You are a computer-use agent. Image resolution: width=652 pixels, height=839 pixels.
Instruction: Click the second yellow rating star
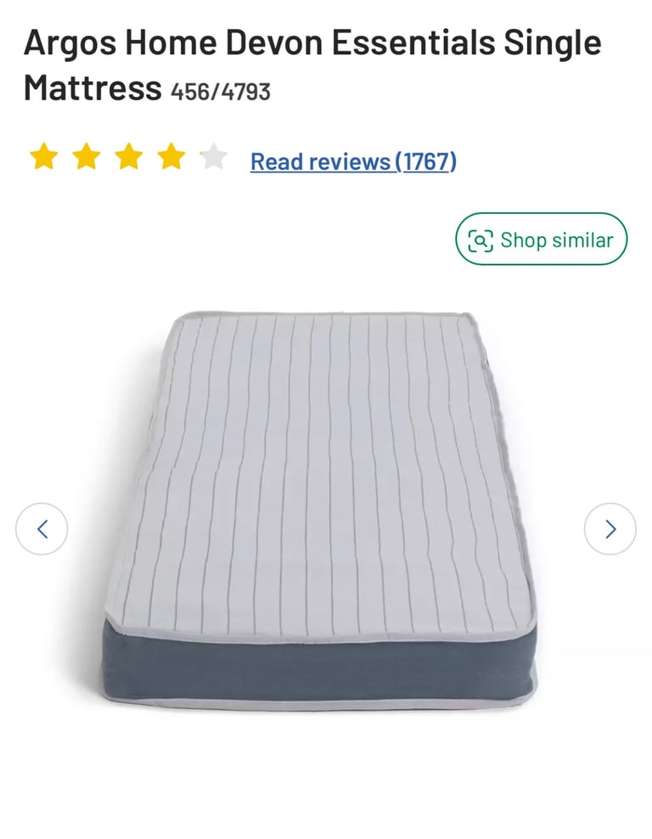[x=87, y=156]
